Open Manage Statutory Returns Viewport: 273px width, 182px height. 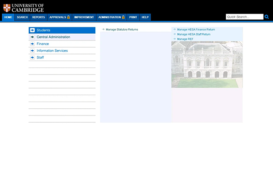pyautogui.click(x=122, y=29)
